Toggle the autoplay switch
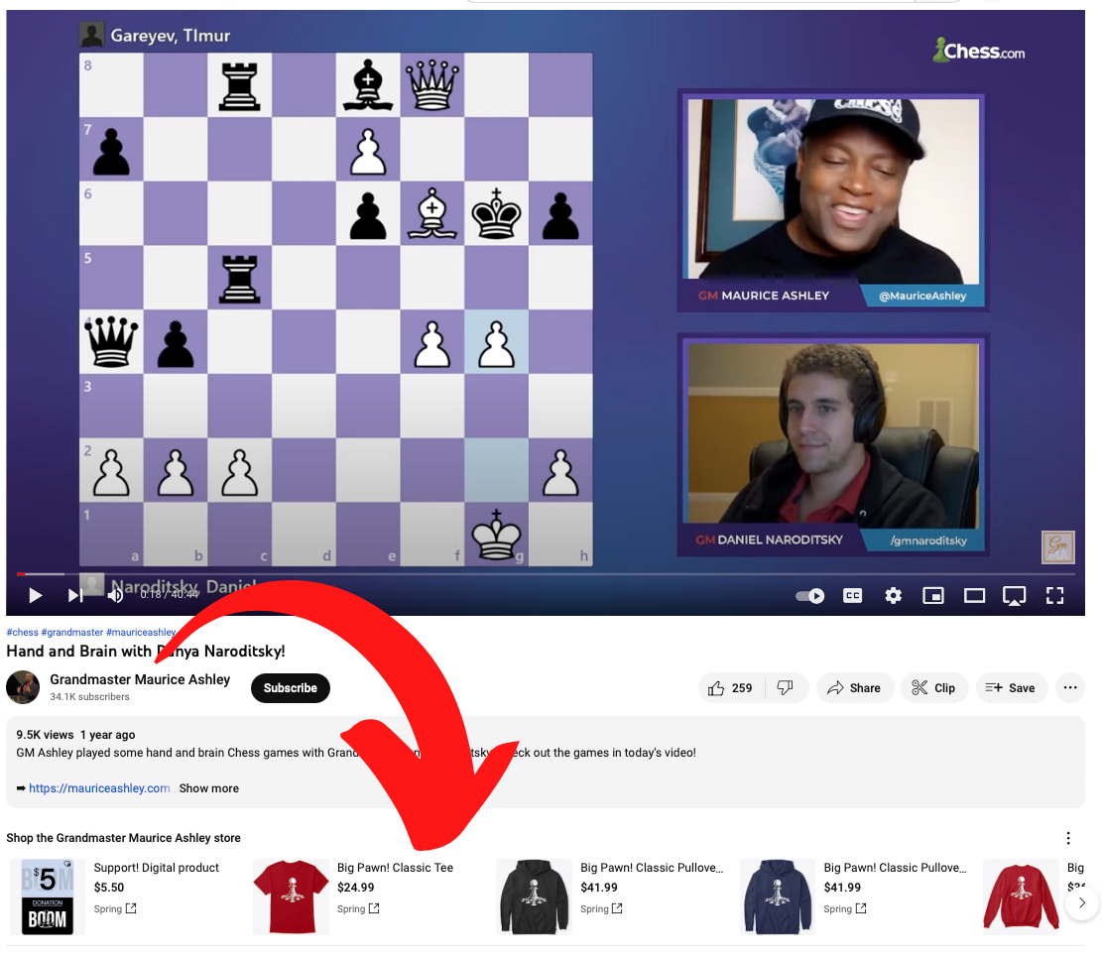Viewport: 1102px width, 957px height. coord(809,596)
